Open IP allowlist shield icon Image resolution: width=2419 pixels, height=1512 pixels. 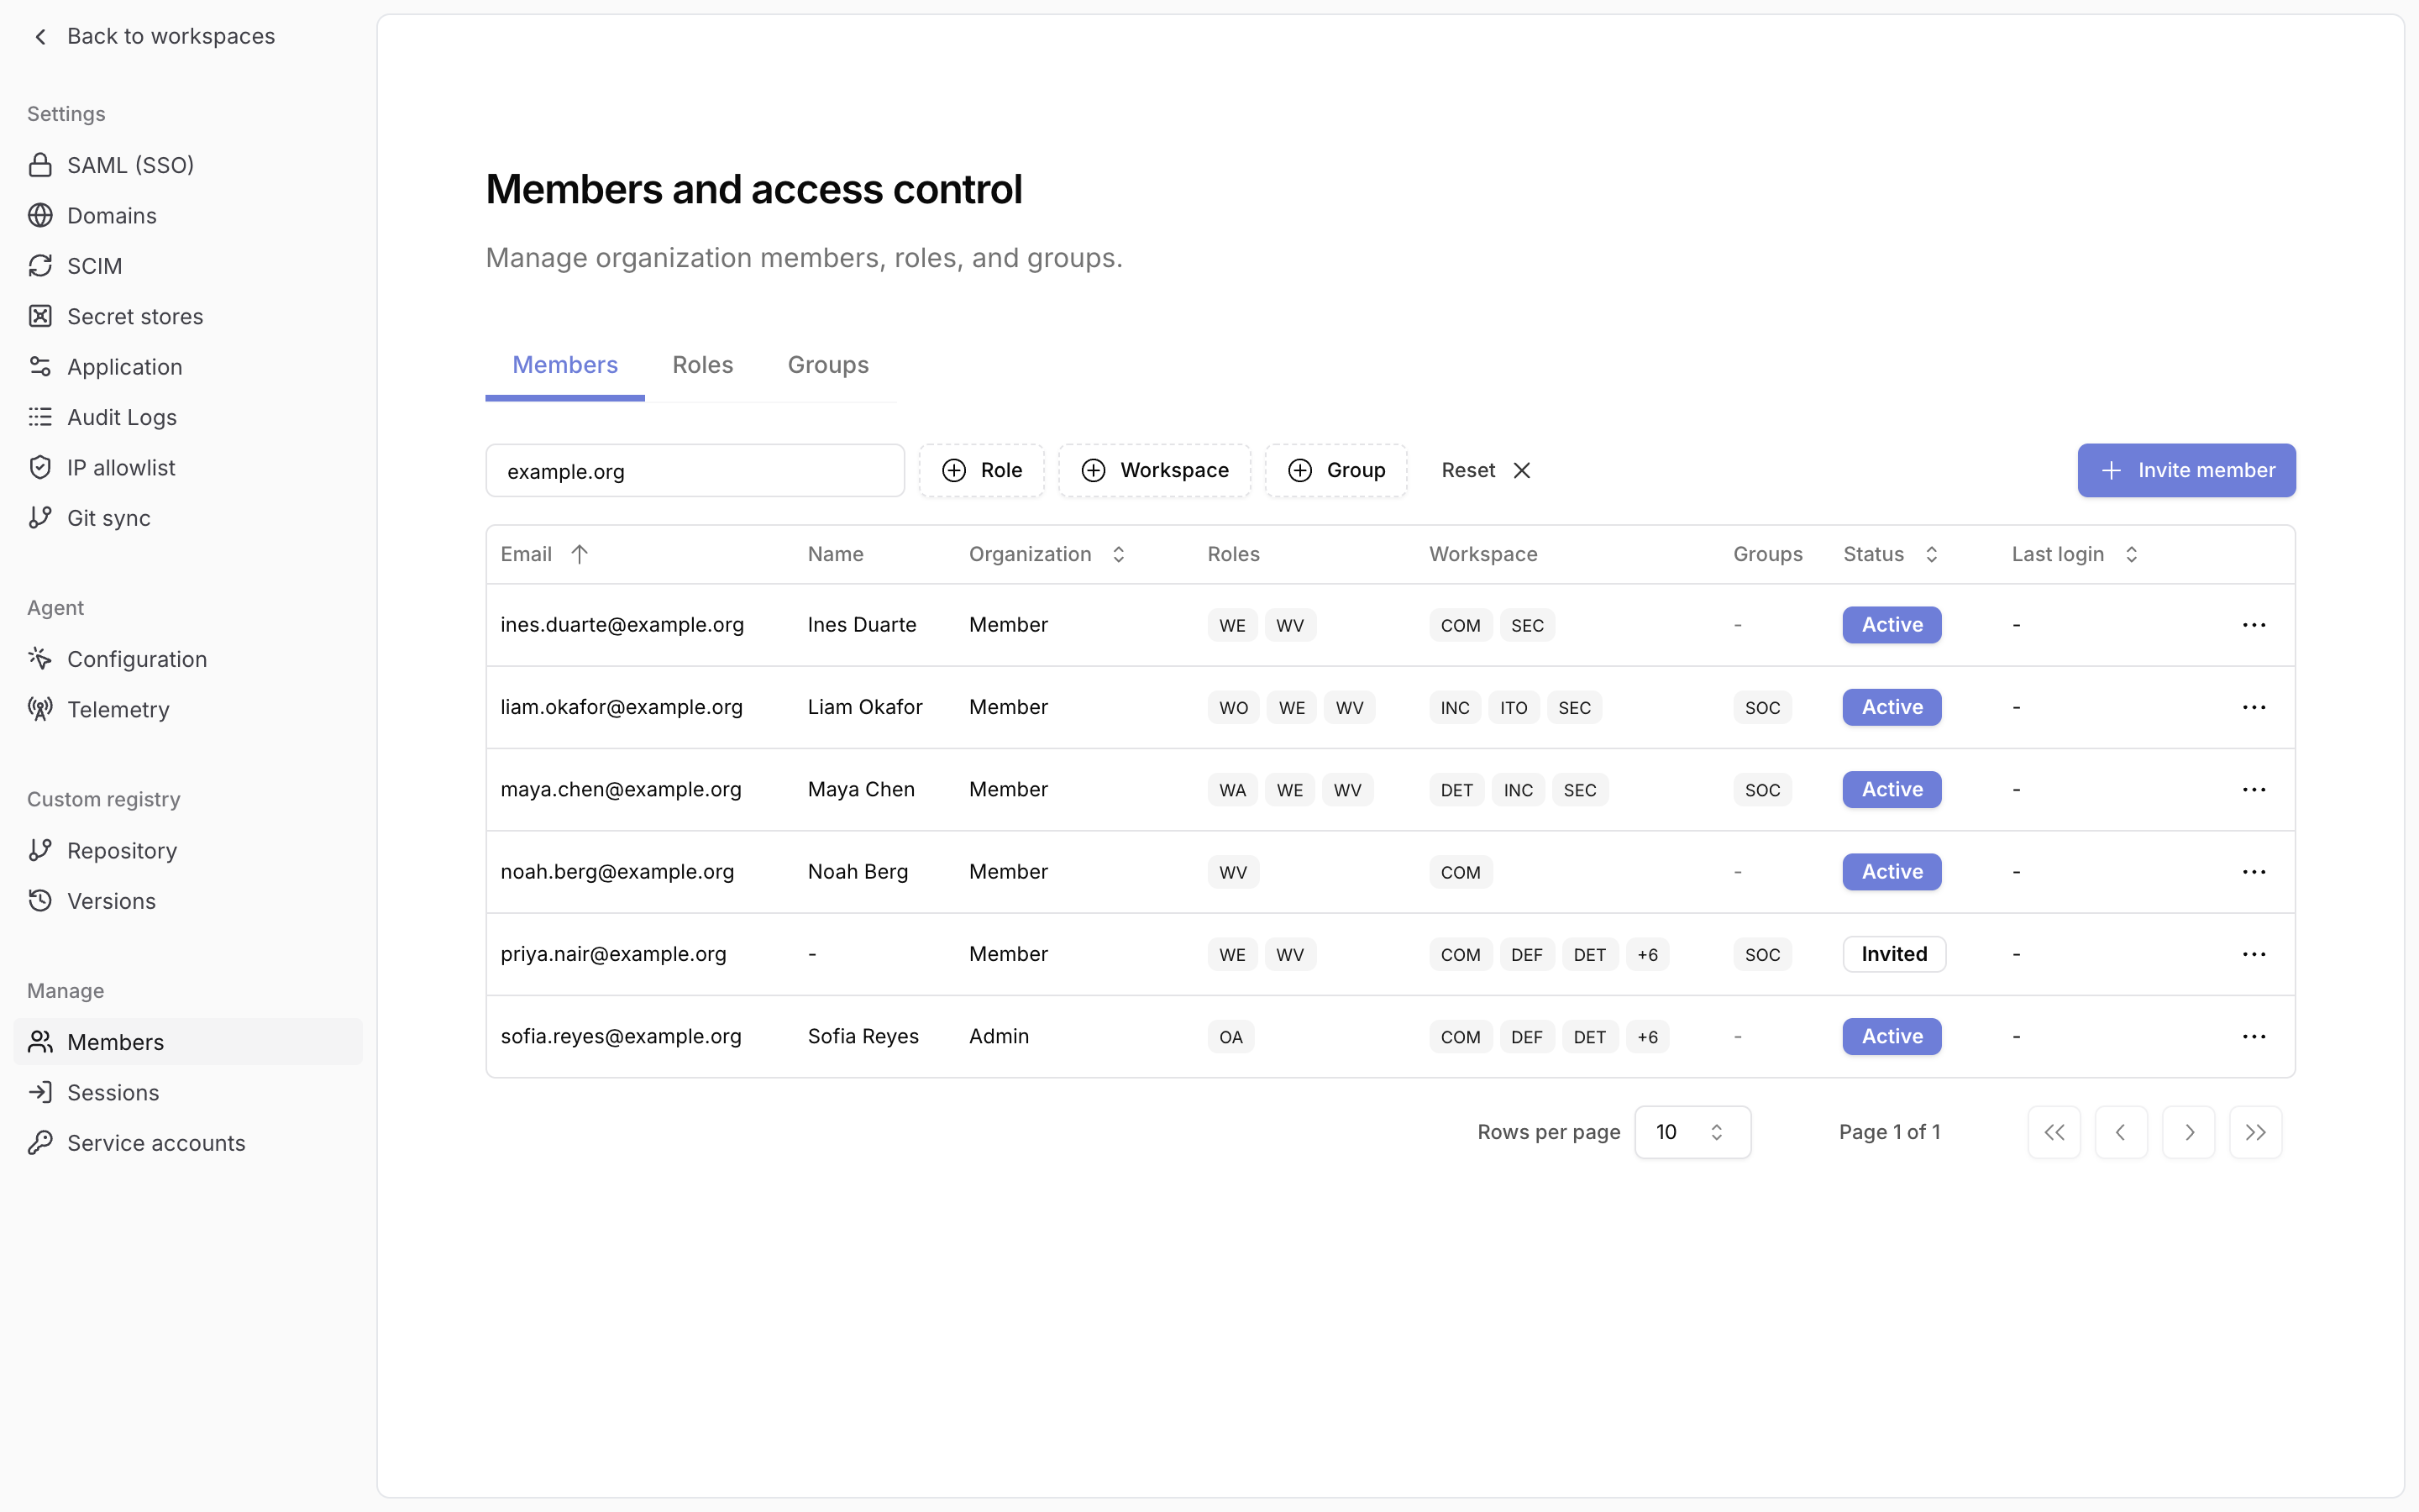pos(40,467)
